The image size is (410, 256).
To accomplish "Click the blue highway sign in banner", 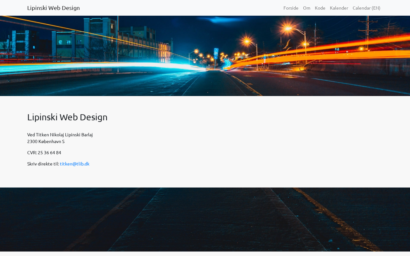I will [x=216, y=53].
